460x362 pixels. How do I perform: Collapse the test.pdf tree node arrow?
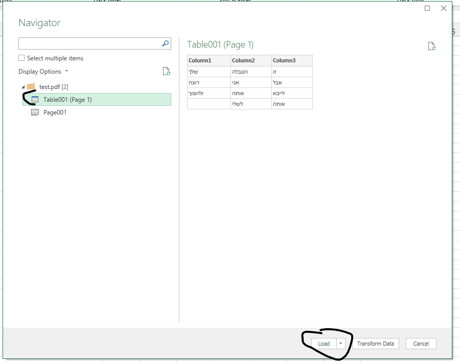[x=23, y=87]
